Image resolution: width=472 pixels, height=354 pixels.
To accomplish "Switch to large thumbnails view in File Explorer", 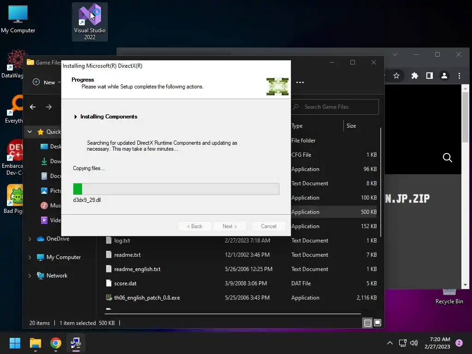I will pos(378,323).
